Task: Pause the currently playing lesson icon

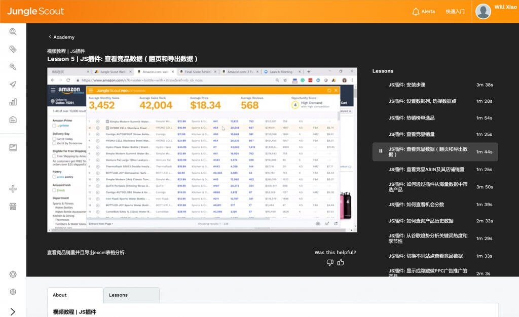Action: coord(381,151)
